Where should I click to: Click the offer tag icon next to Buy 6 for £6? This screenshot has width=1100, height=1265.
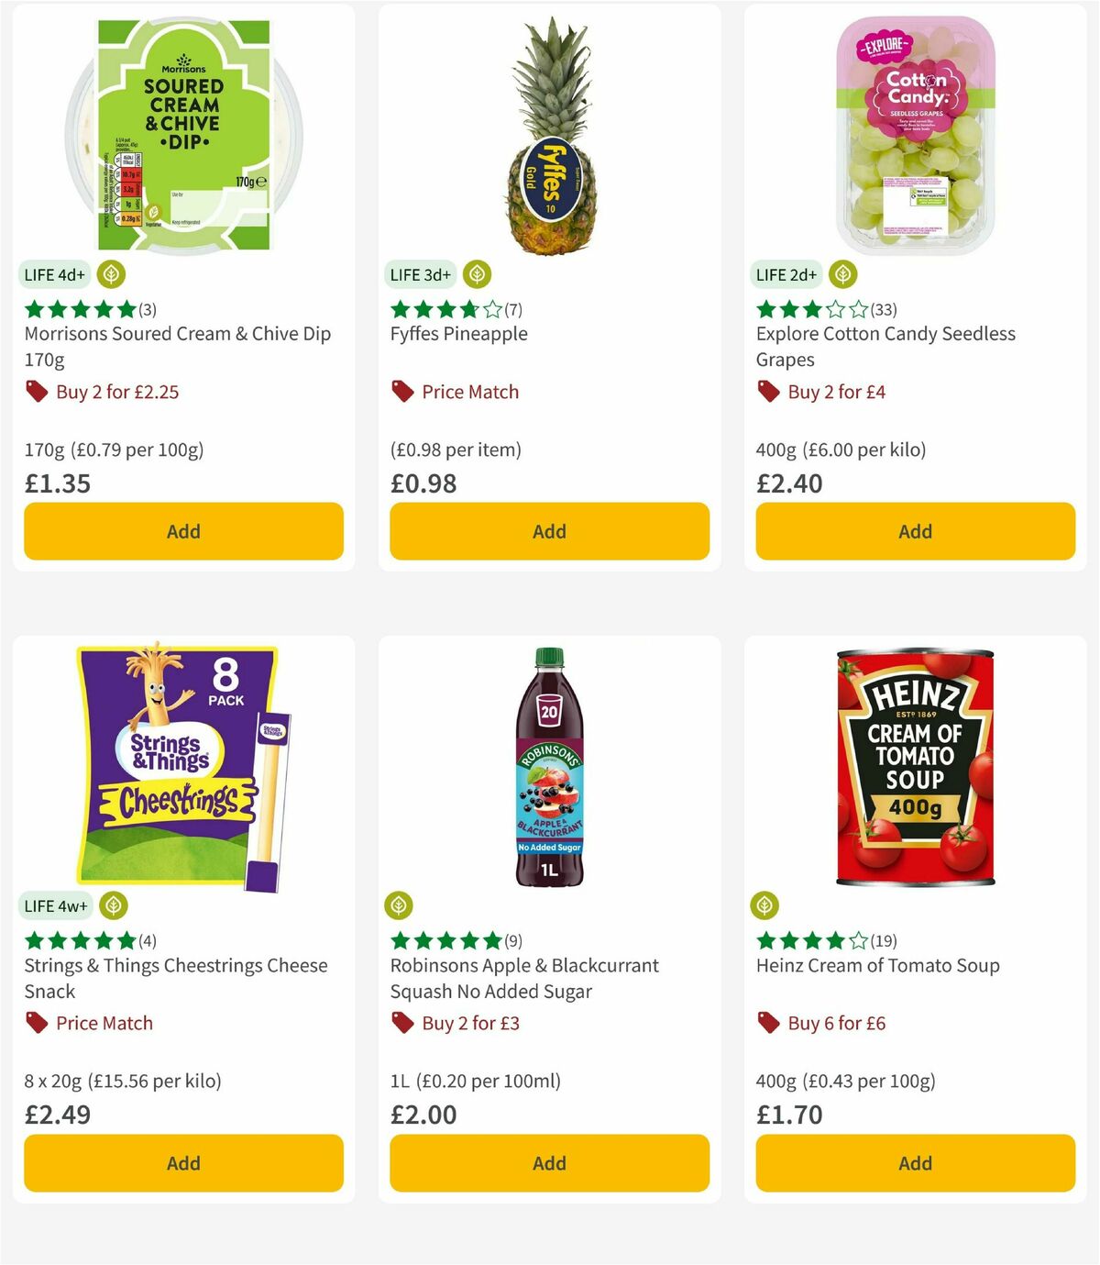(x=766, y=1023)
